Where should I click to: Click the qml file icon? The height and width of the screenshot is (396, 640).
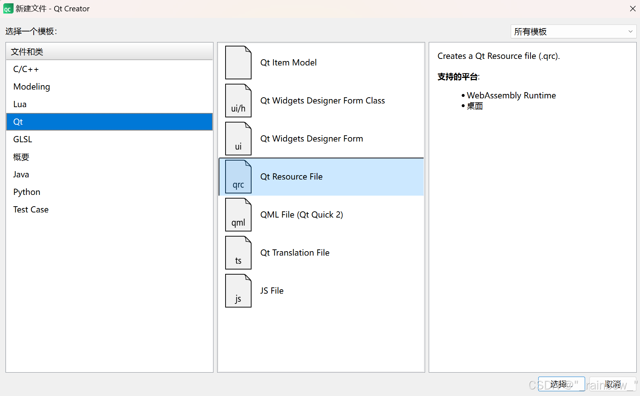coord(238,215)
